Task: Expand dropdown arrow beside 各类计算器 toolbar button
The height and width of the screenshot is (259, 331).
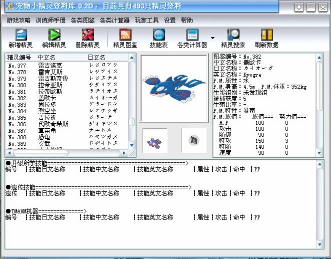Action: tap(212, 38)
